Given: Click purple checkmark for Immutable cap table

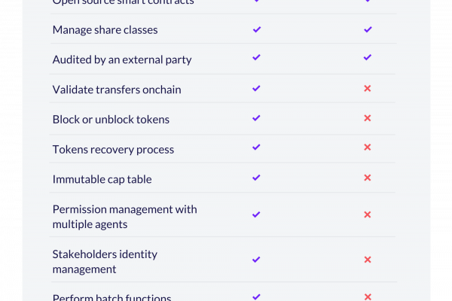Looking at the screenshot, I should click(256, 178).
